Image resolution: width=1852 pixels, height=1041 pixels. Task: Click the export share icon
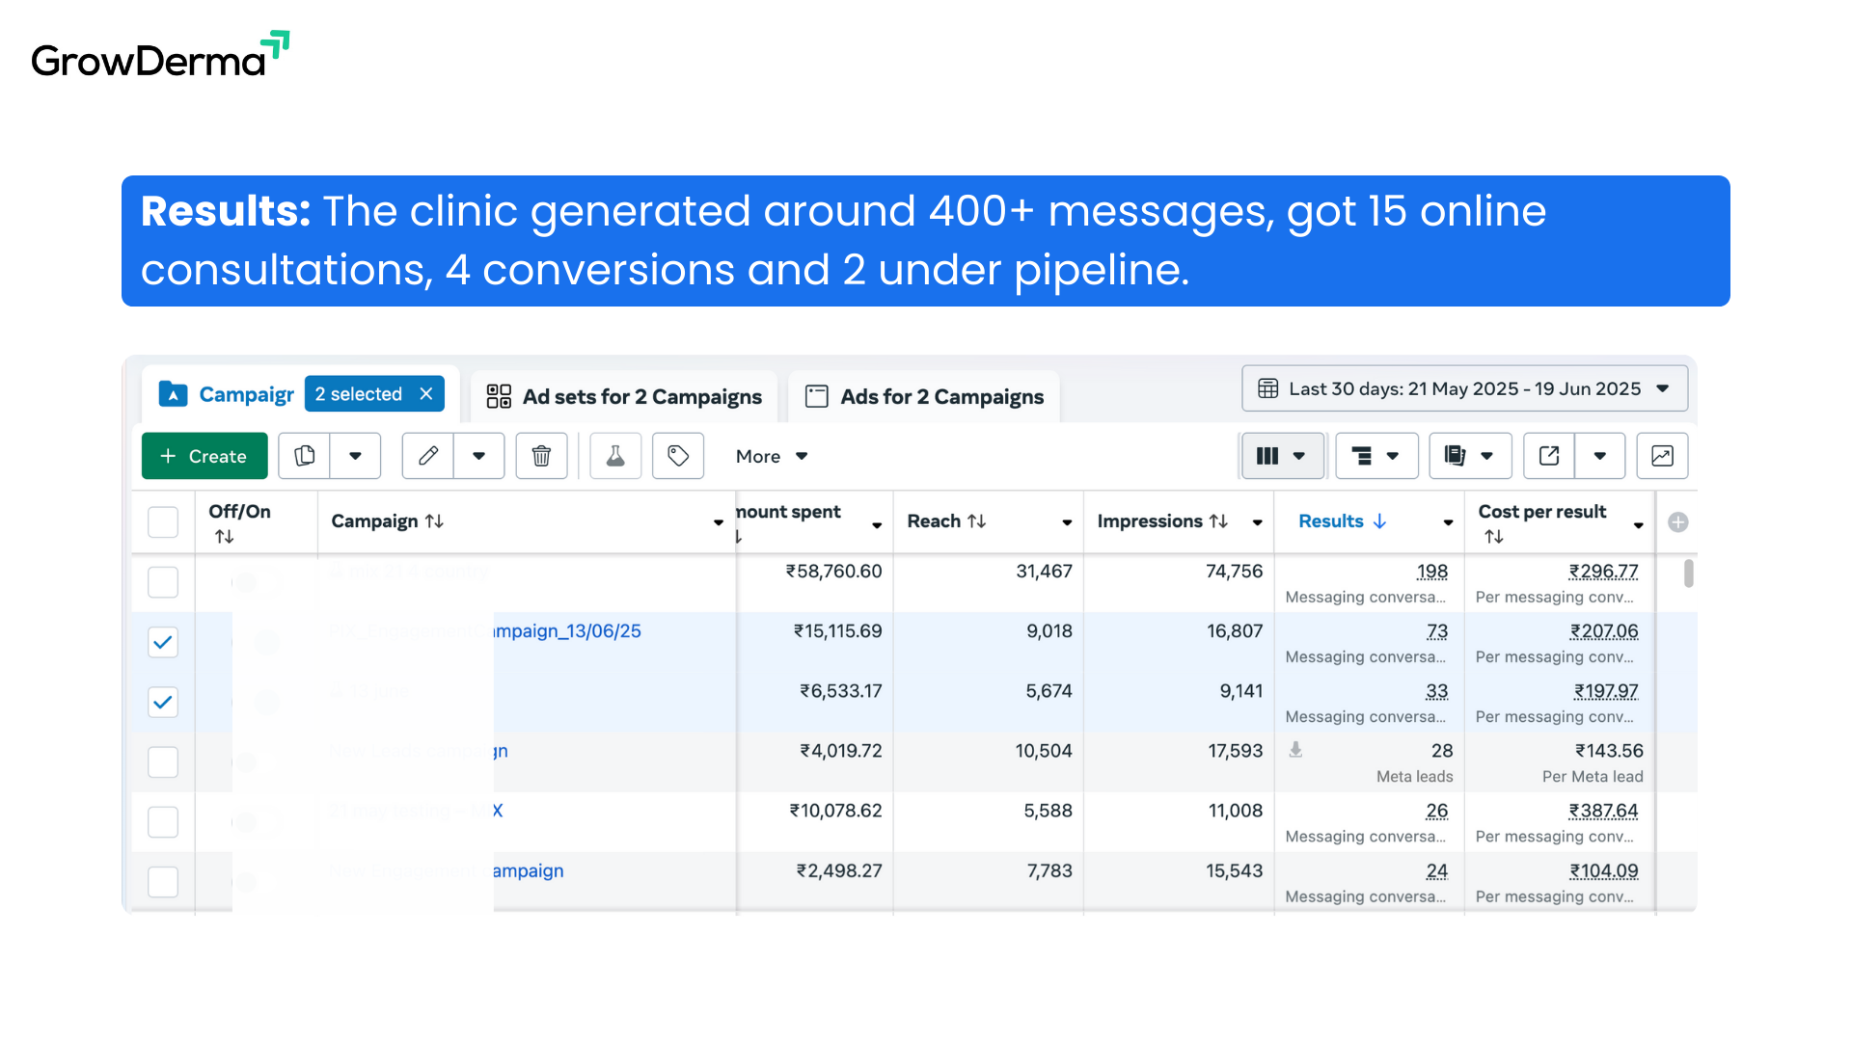click(1549, 456)
